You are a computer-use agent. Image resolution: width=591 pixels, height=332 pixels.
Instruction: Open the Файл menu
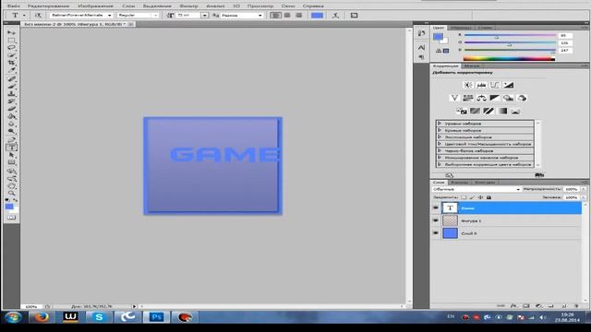coord(14,6)
